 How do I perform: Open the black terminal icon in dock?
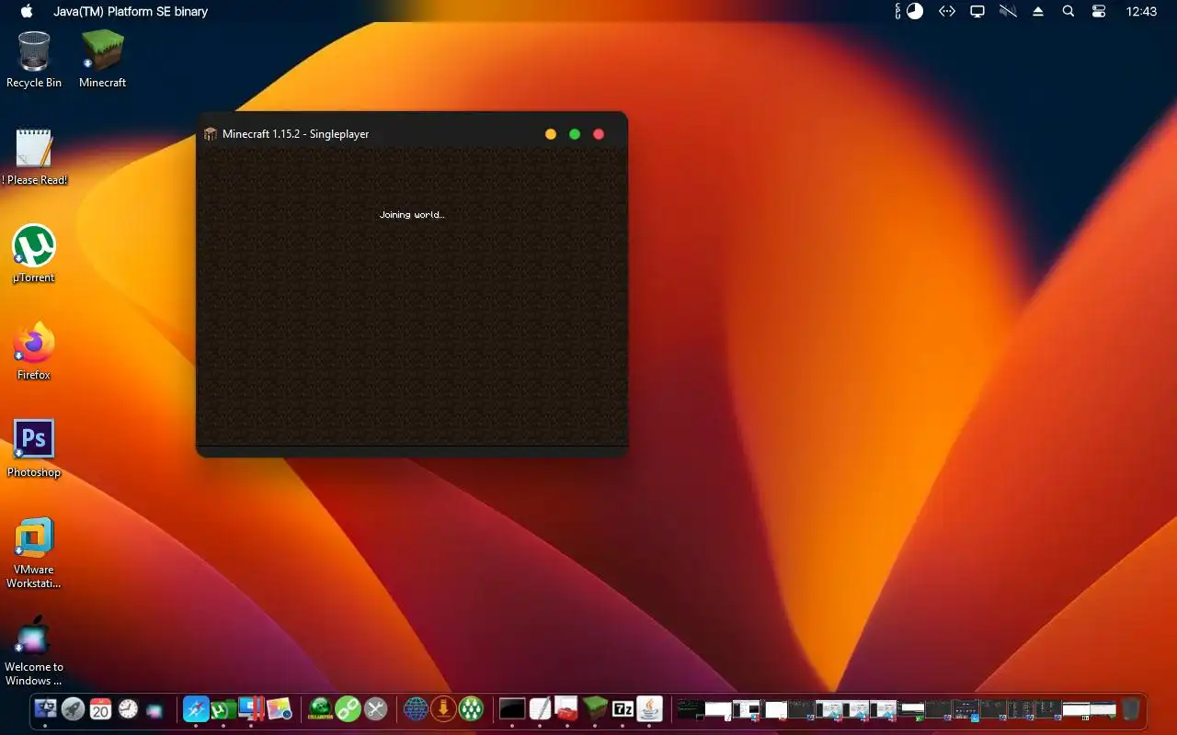[x=512, y=708]
